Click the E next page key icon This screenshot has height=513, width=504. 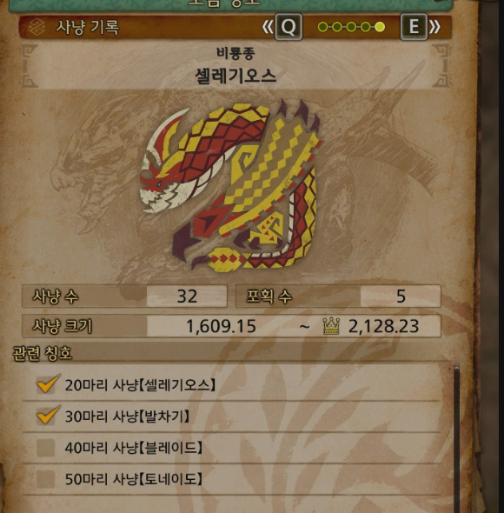click(x=414, y=27)
